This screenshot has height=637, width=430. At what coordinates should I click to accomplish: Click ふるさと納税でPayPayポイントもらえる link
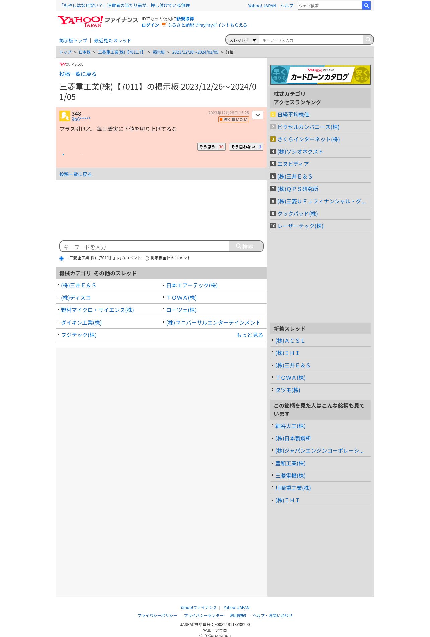tap(207, 25)
